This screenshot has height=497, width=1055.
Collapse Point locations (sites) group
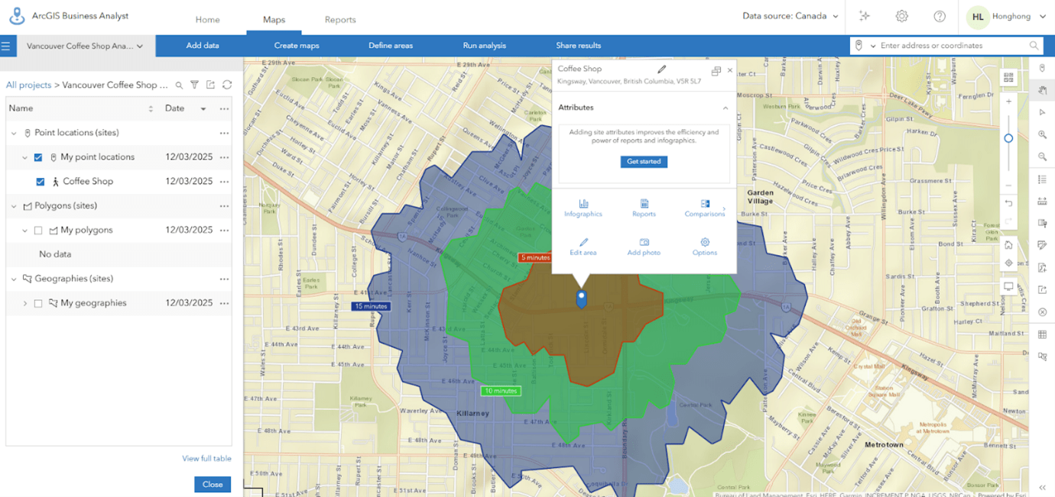click(x=14, y=133)
